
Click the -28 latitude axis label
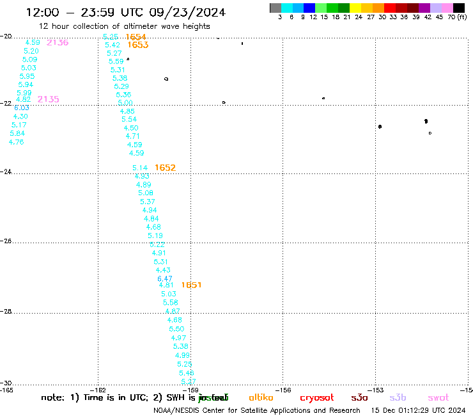click(6, 312)
